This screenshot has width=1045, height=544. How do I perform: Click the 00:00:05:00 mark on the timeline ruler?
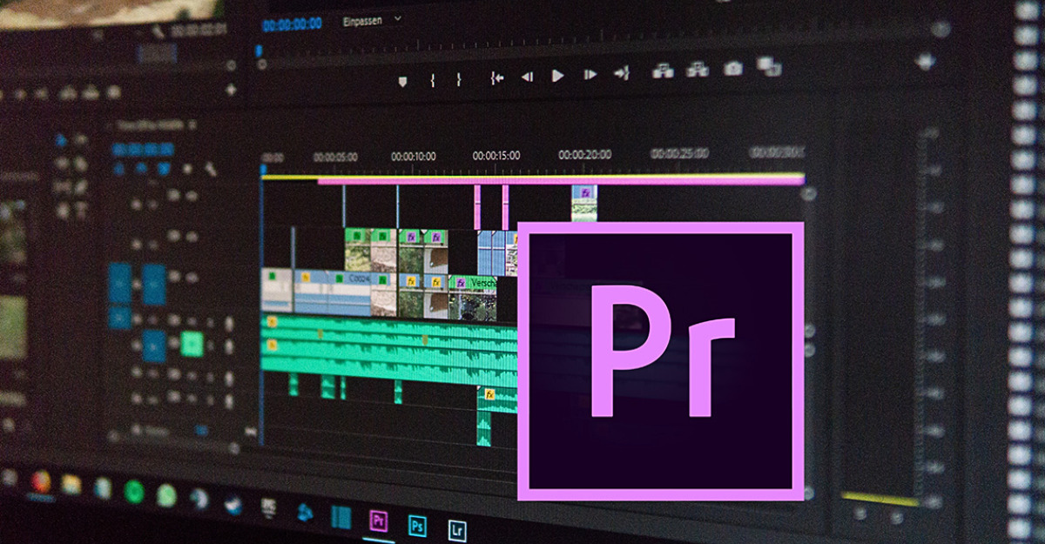click(x=335, y=157)
